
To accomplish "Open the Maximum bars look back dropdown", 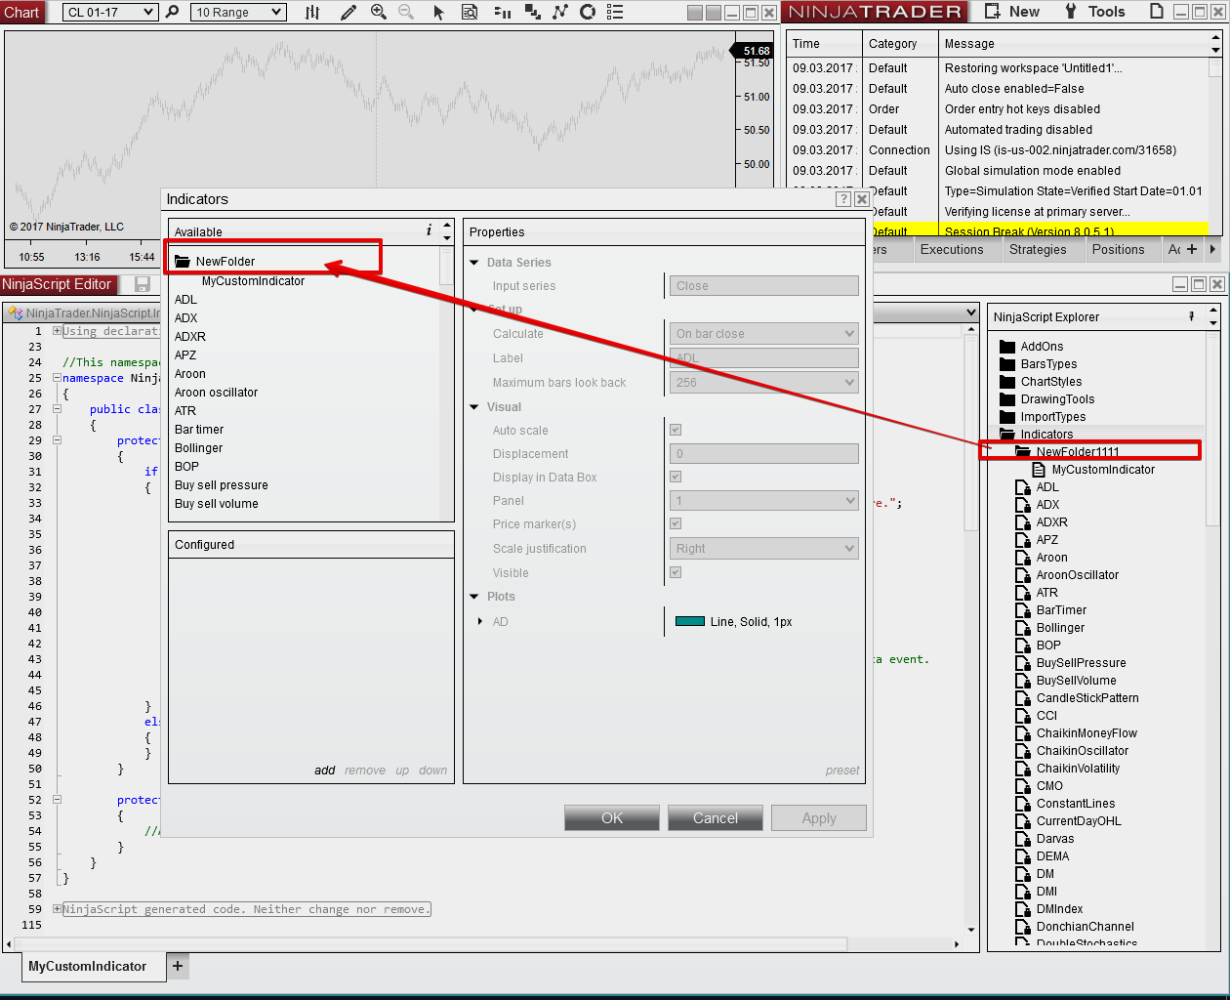I will [764, 382].
